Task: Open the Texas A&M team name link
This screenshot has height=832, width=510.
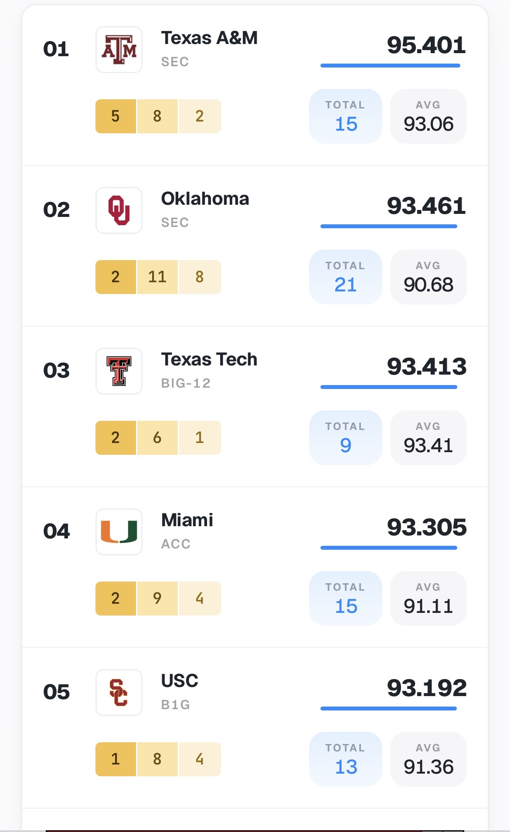Action: 209,38
